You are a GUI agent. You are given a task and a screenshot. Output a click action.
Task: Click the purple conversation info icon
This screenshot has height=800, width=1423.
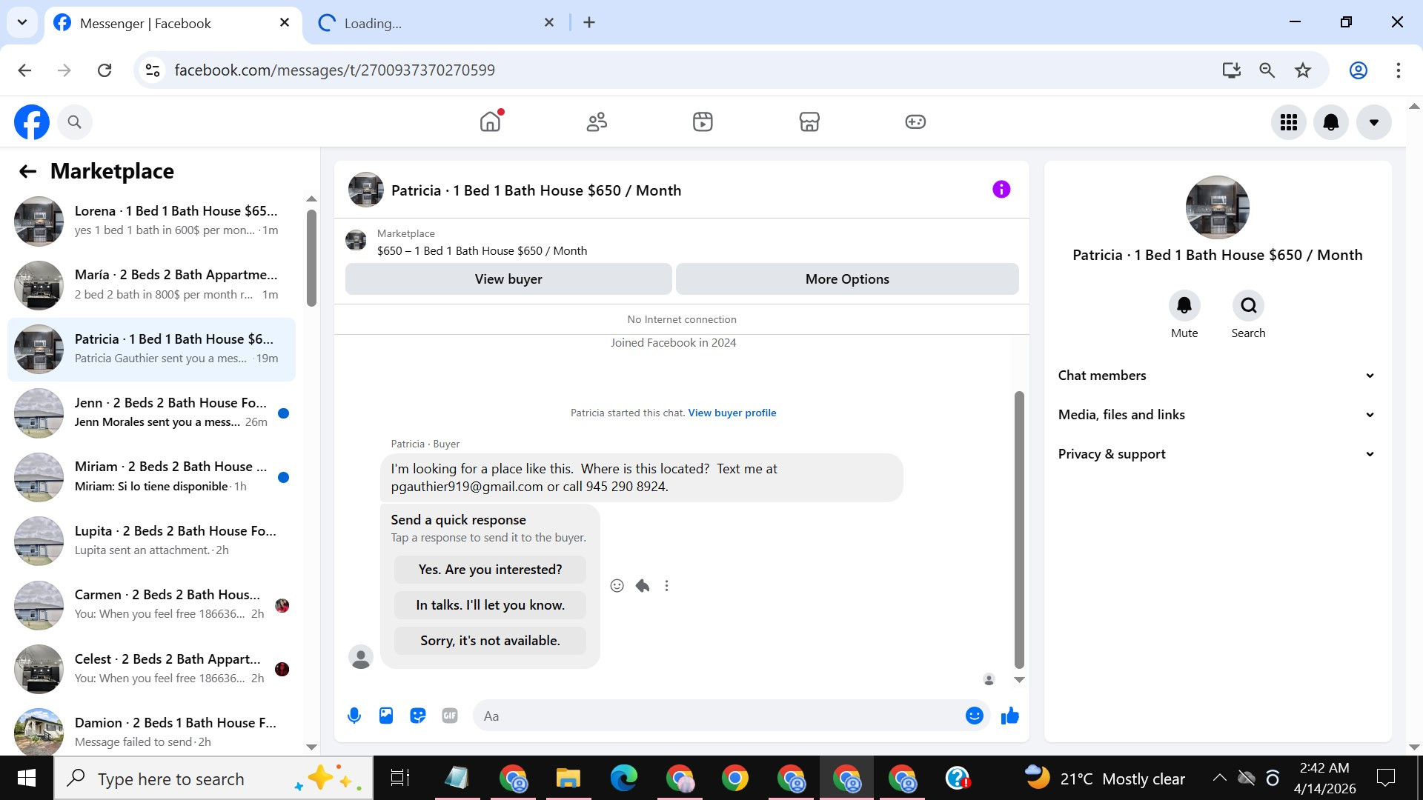tap(1001, 190)
